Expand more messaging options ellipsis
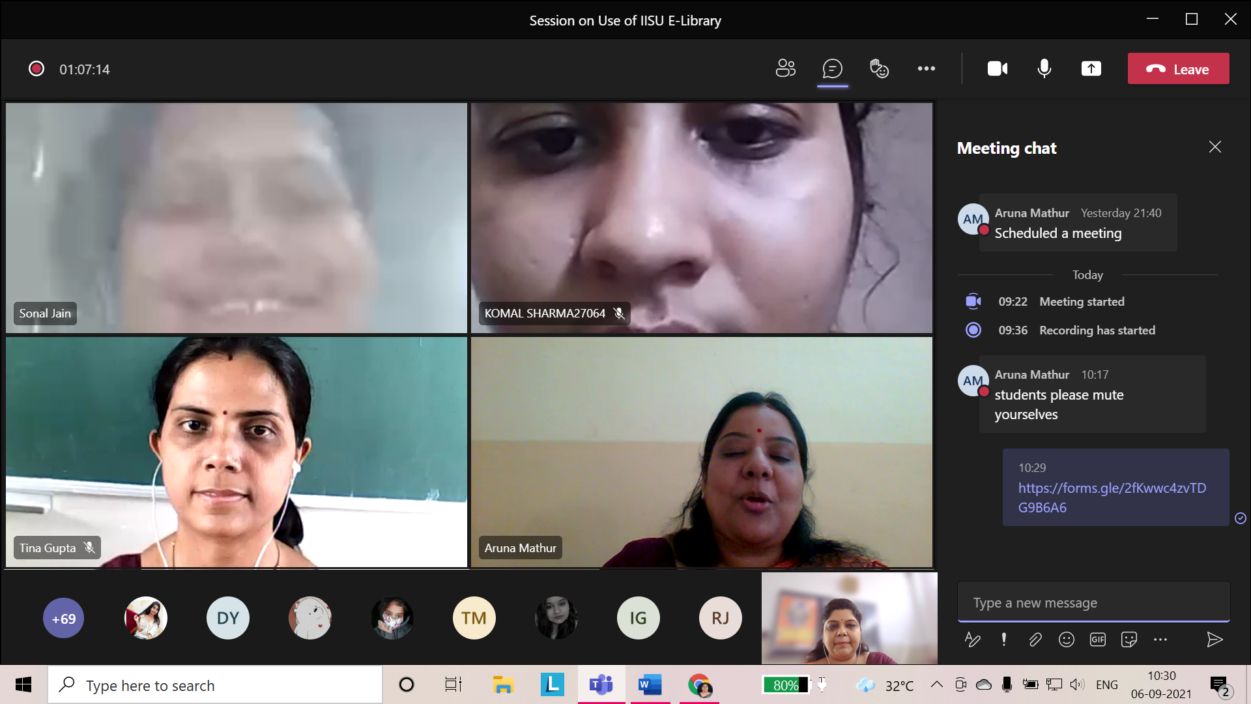Screen dimensions: 1251x704 1160,639
